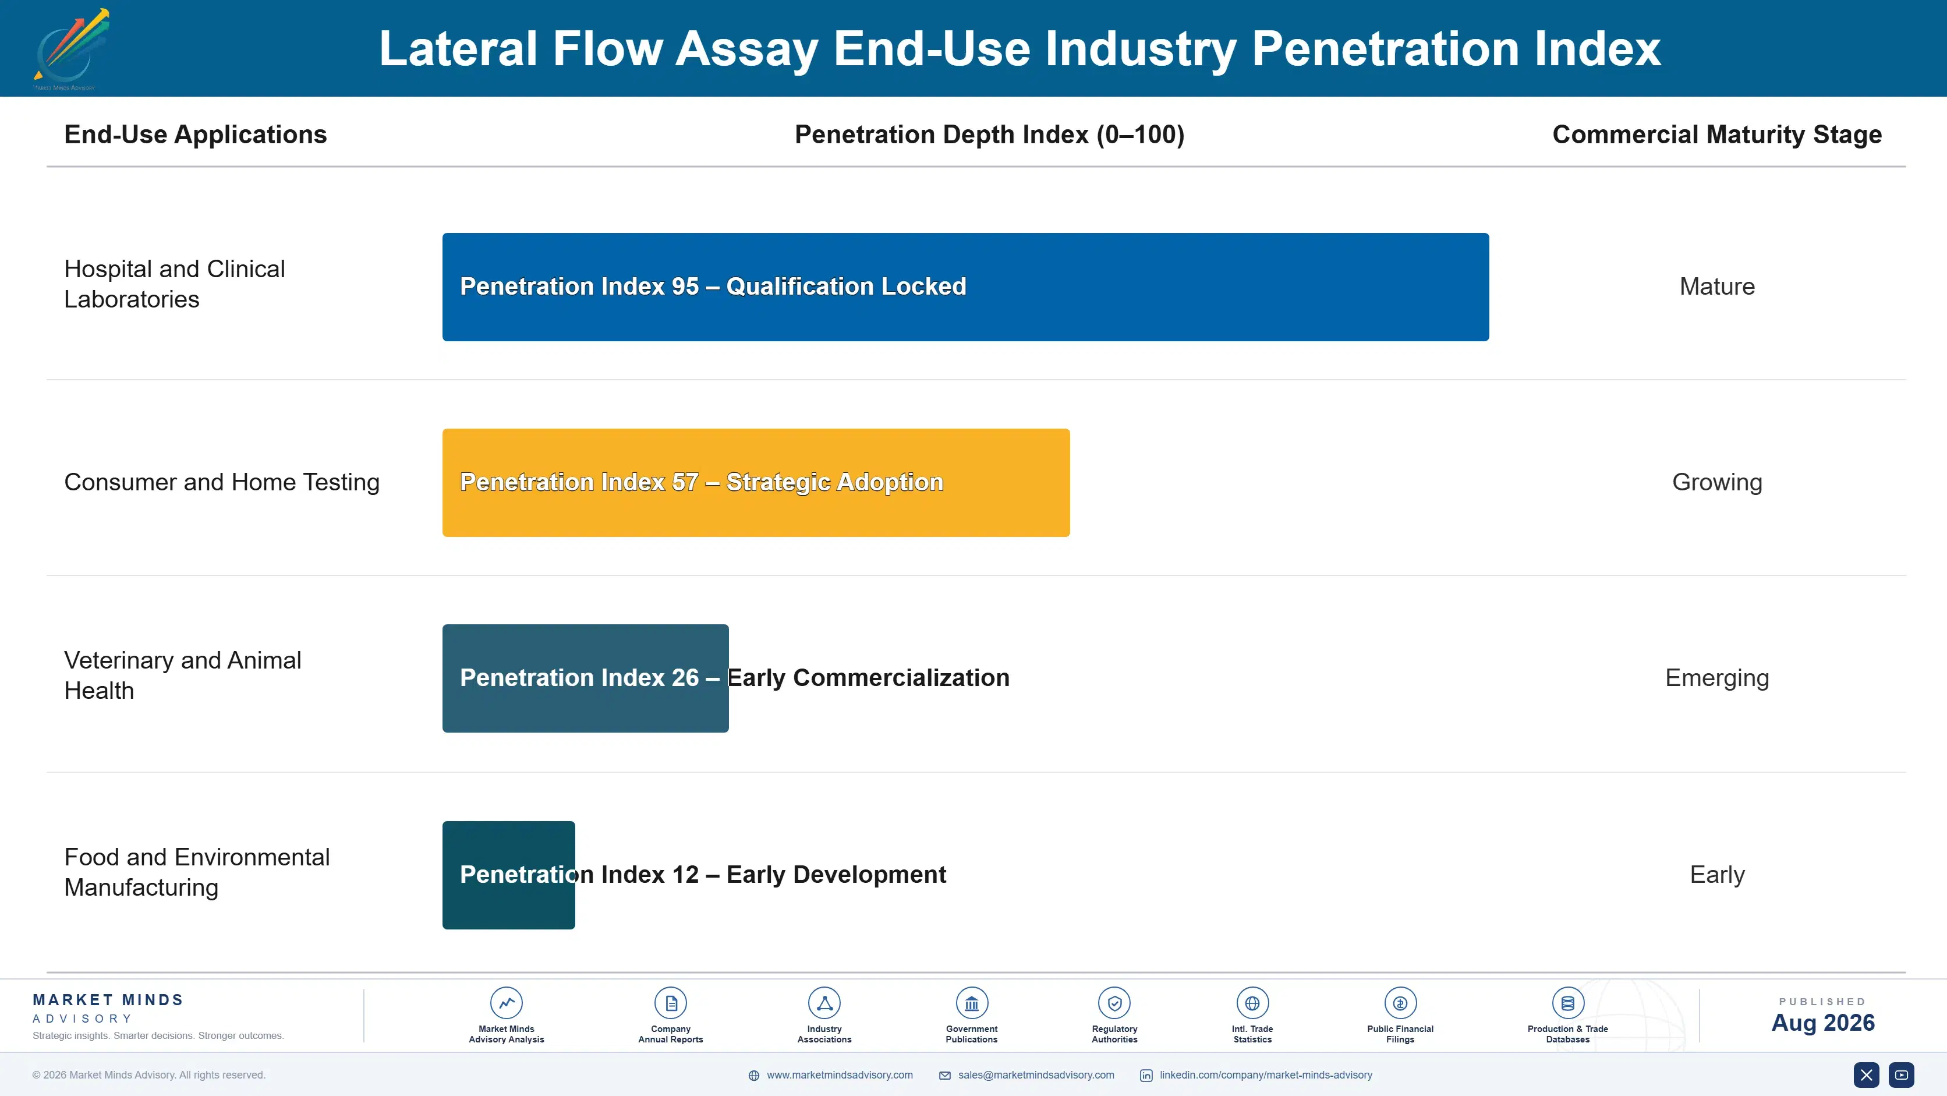Click the 'Strategic insights. Smarter decisions.' tagline
1947x1096 pixels.
(158, 1035)
